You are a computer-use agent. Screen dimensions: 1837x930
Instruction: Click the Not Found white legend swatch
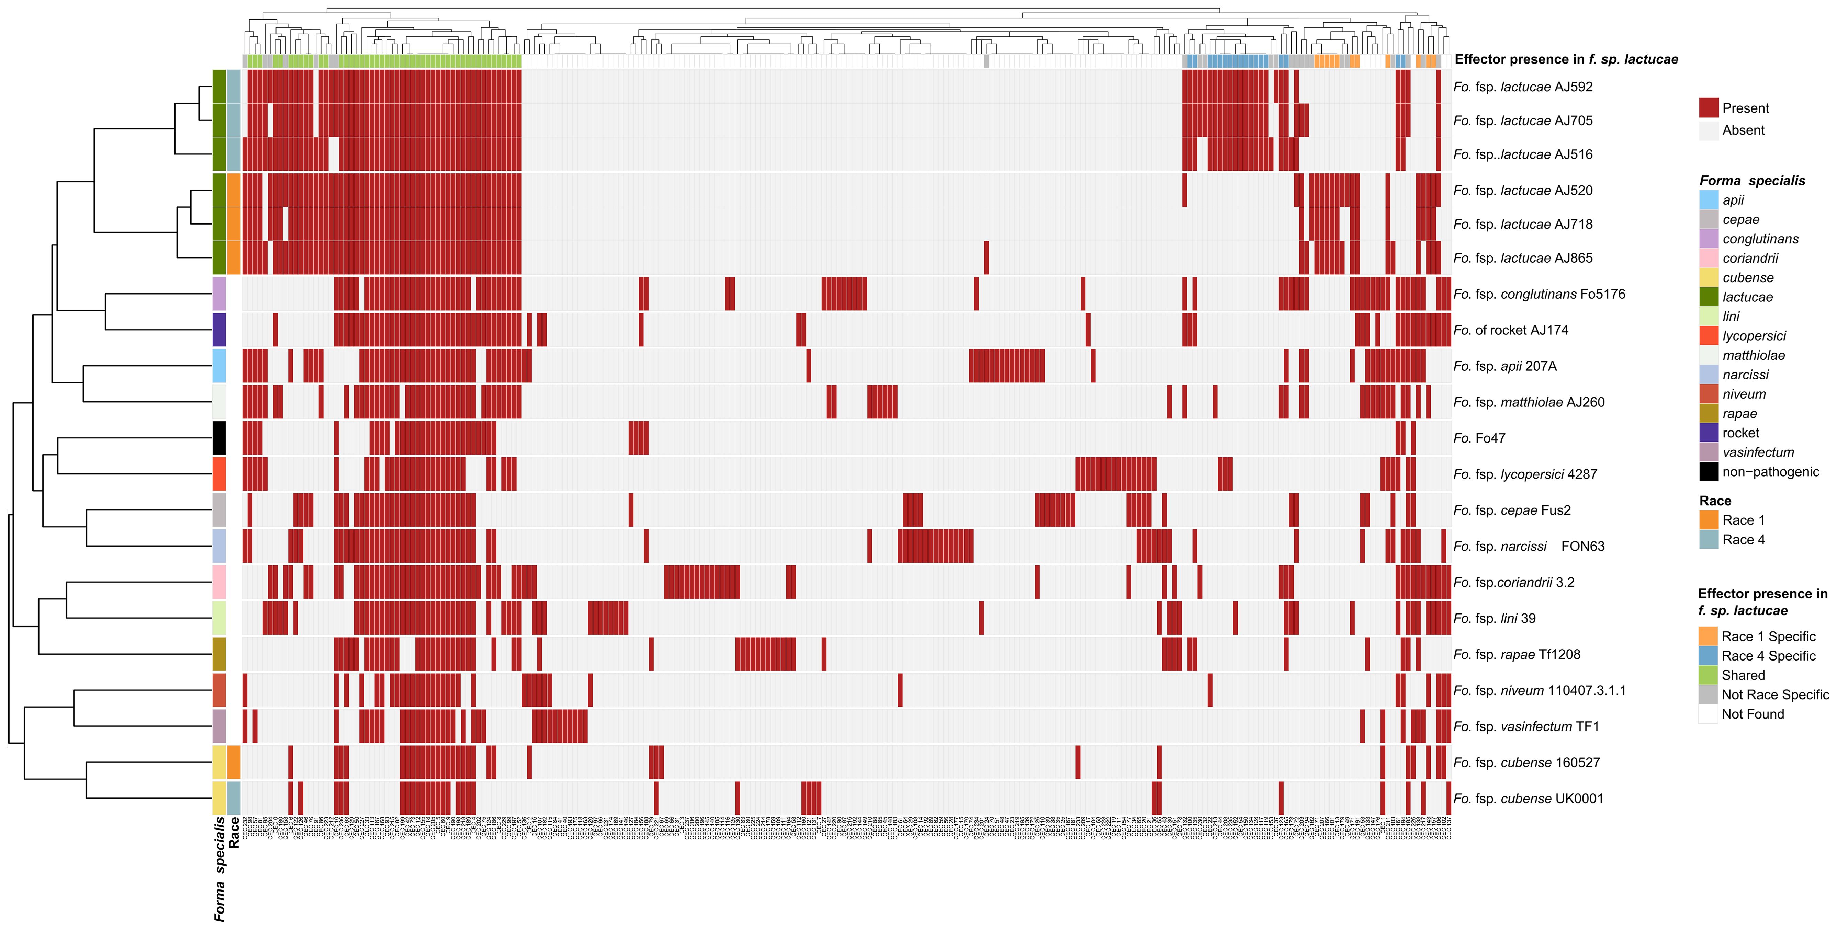click(x=1708, y=714)
